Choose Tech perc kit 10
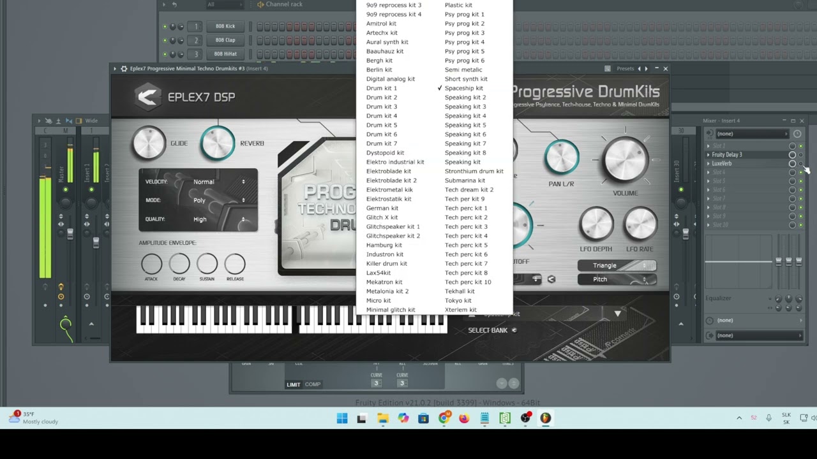The image size is (817, 459). coord(468,282)
